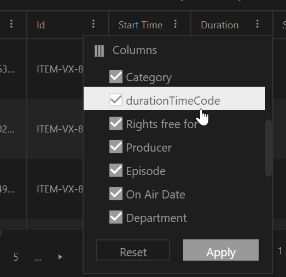Open the Id column options menu
This screenshot has width=286, height=277.
(x=94, y=24)
